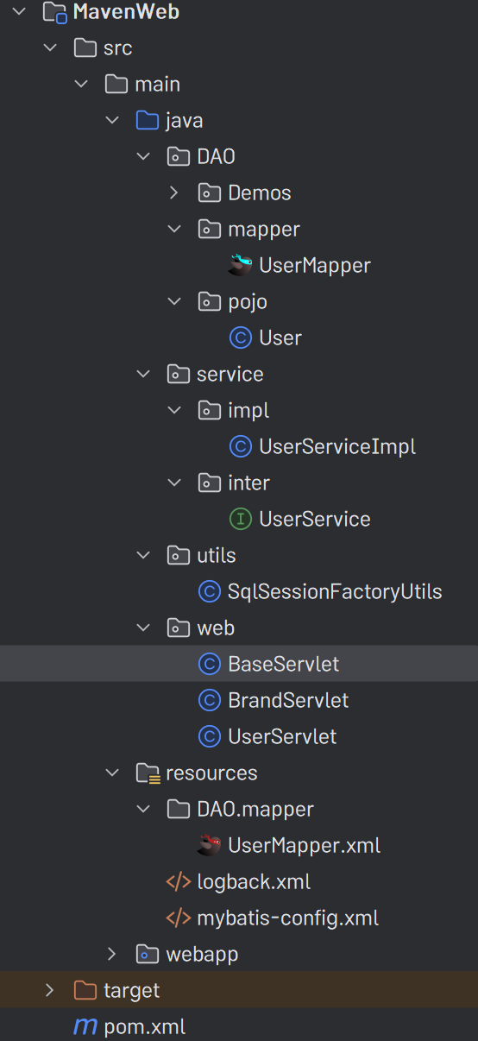Click the orange target folder icon

pyautogui.click(x=85, y=990)
